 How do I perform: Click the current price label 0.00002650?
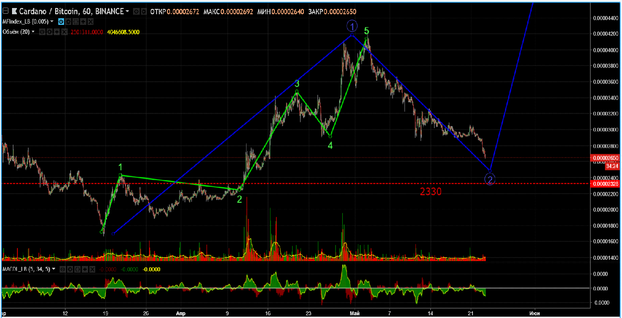pyautogui.click(x=605, y=158)
